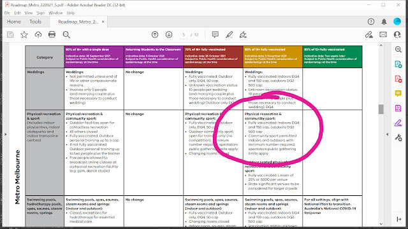The height and width of the screenshot is (229, 408).
Task: Switch to the Tools tab
Action: tap(35, 22)
